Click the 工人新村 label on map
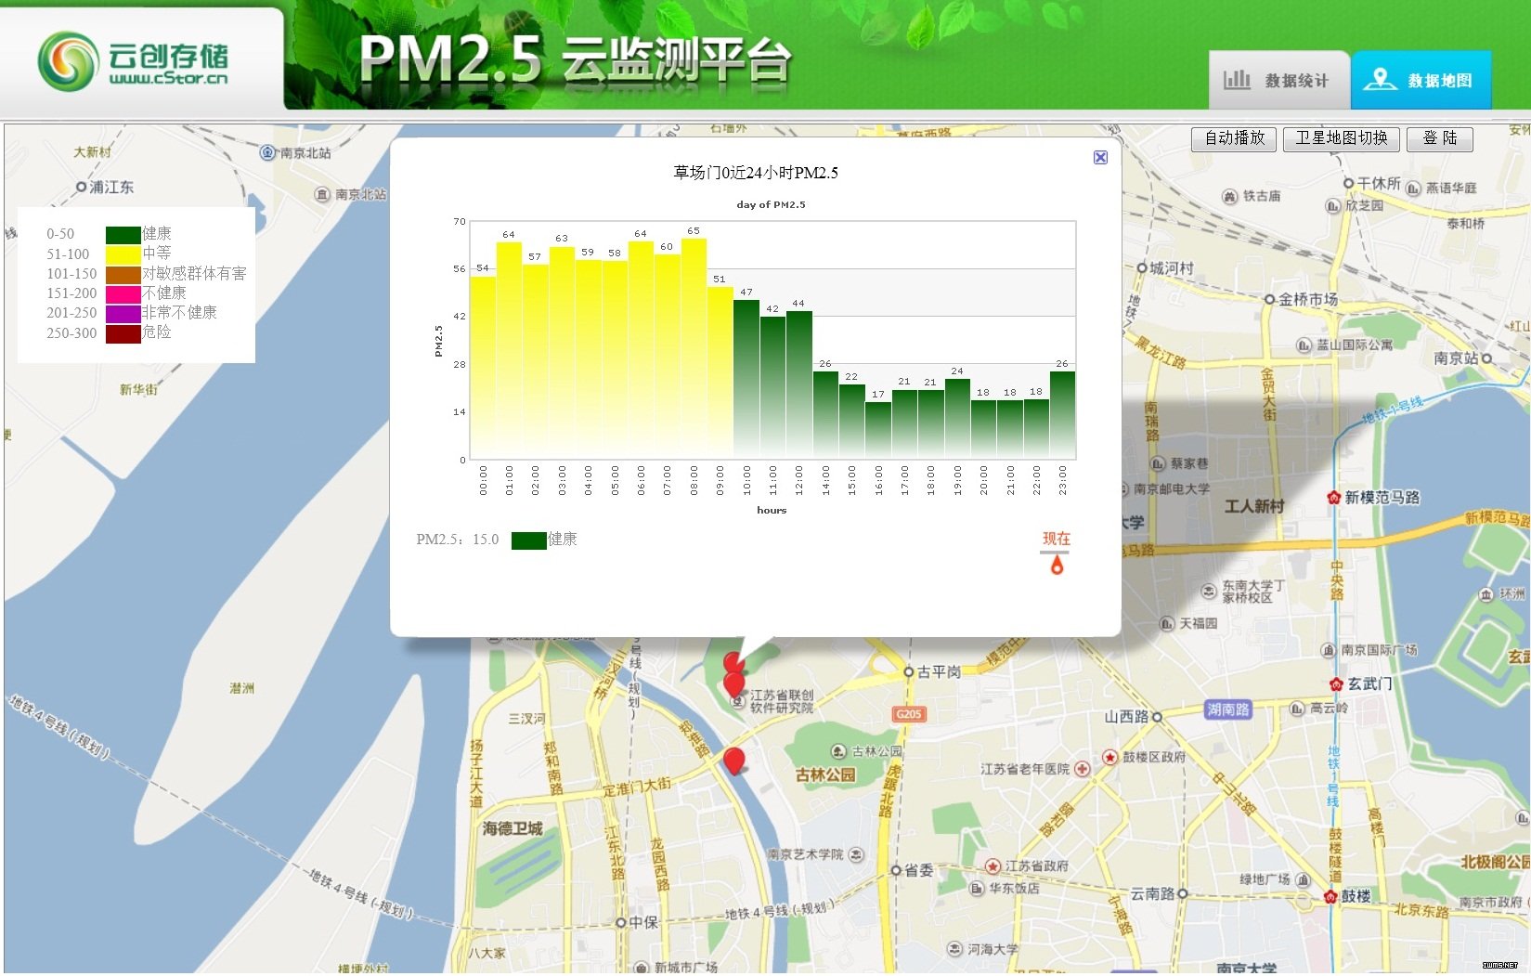1531x976 pixels. click(x=1254, y=506)
